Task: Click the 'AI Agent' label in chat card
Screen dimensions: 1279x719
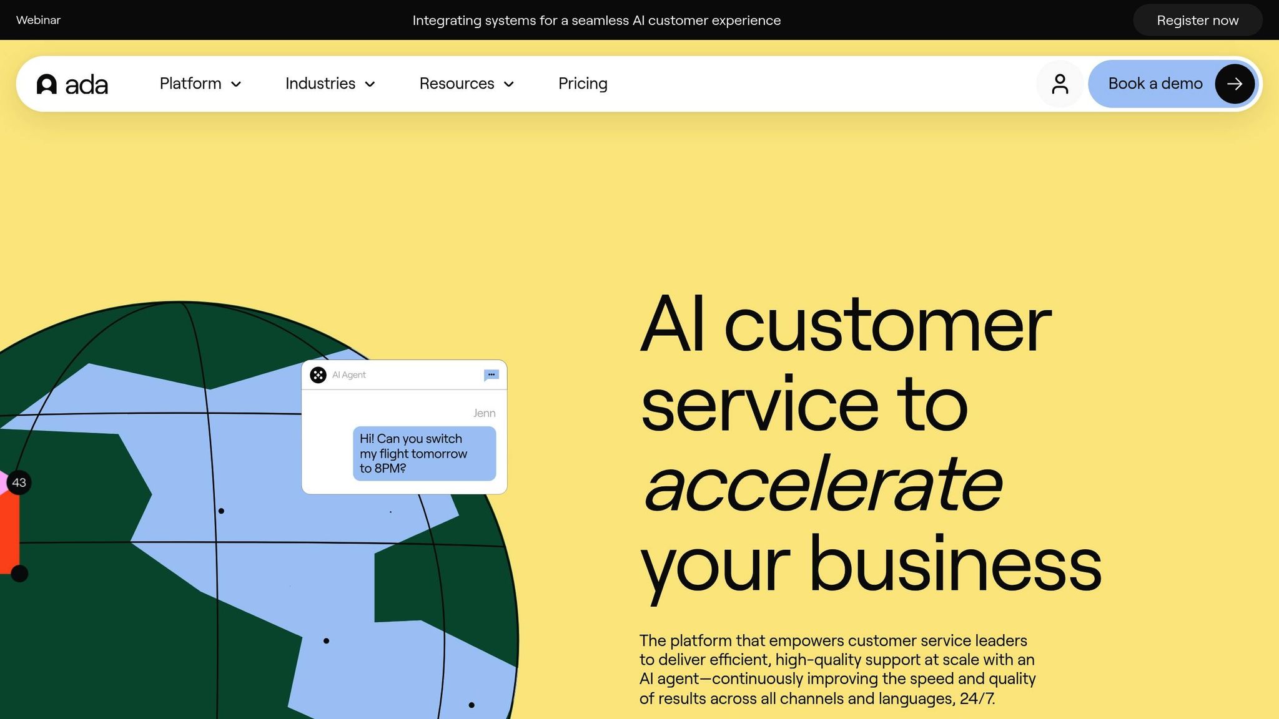Action: coord(348,375)
